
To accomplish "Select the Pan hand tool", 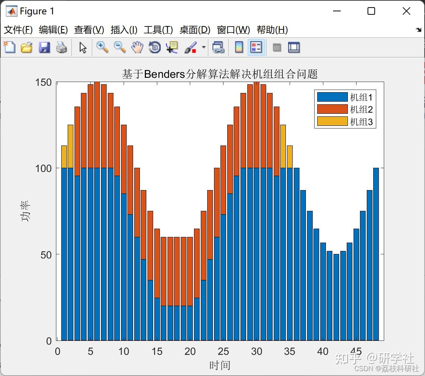I will point(137,47).
